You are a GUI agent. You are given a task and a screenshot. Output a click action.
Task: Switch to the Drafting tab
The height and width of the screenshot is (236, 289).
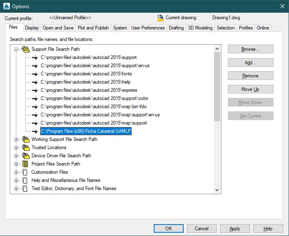176,28
